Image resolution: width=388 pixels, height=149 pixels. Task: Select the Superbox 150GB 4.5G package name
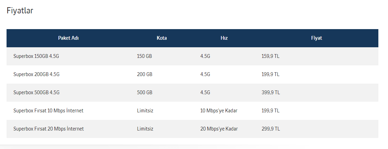pyautogui.click(x=36, y=56)
